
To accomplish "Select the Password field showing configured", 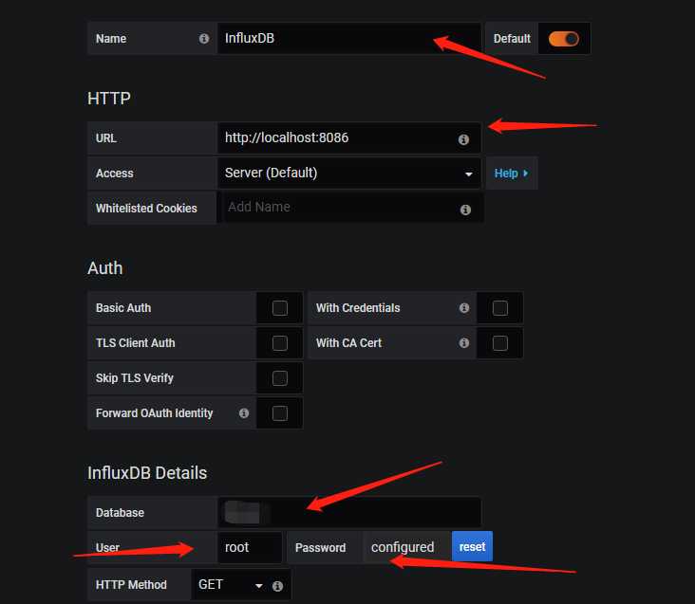I will coord(407,547).
